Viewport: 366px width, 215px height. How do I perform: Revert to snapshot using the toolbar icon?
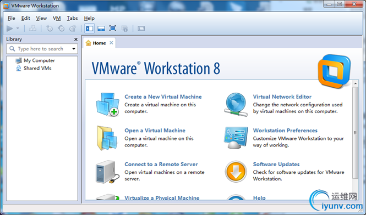point(61,29)
